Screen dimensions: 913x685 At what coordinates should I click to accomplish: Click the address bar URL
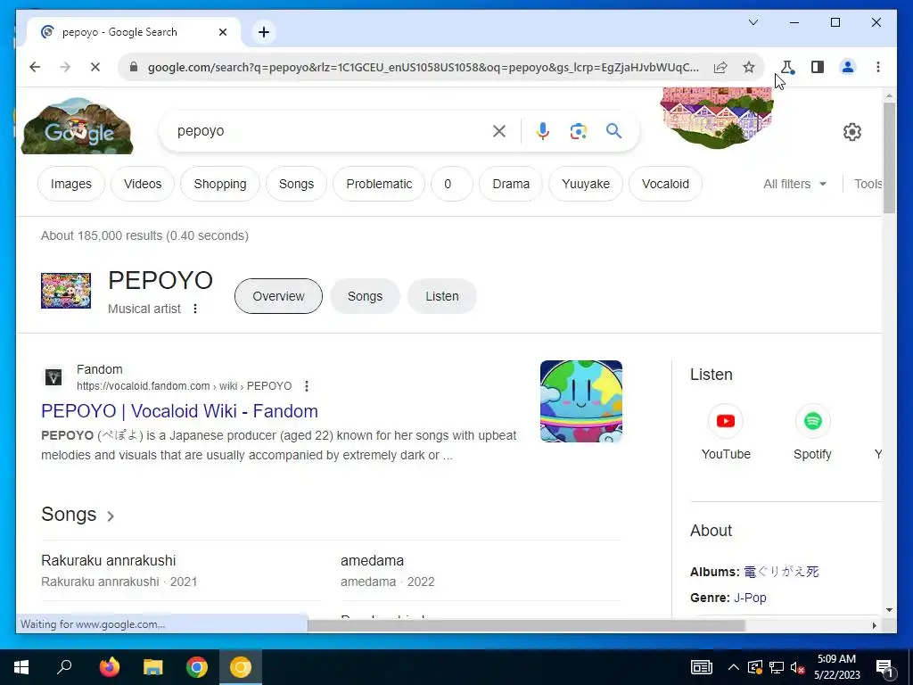pos(423,67)
